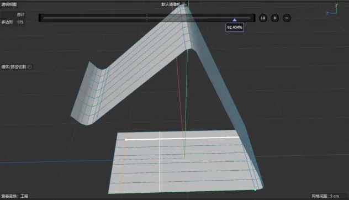Click the 查看变换: 工程 status text
Viewport: 349px width, 200px height.
[15, 196]
